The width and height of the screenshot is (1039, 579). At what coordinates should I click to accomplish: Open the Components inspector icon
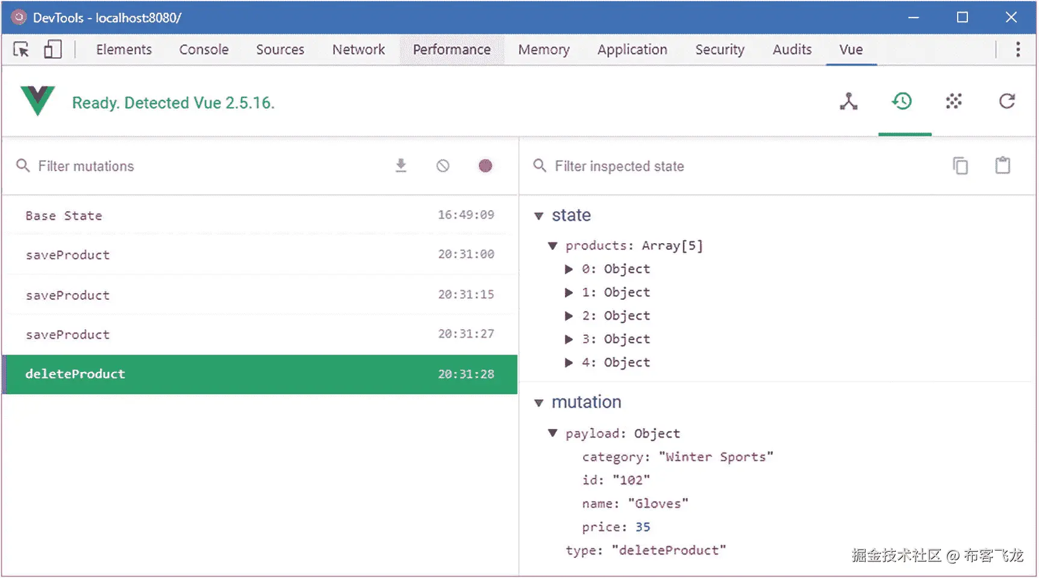(x=849, y=102)
